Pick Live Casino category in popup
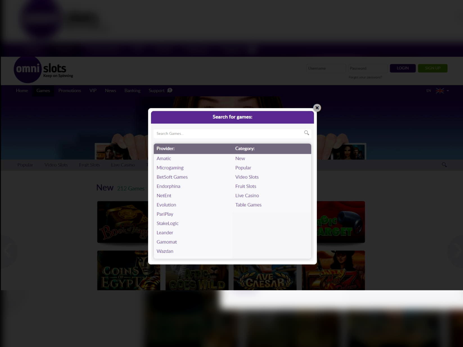The width and height of the screenshot is (463, 347). (247, 196)
